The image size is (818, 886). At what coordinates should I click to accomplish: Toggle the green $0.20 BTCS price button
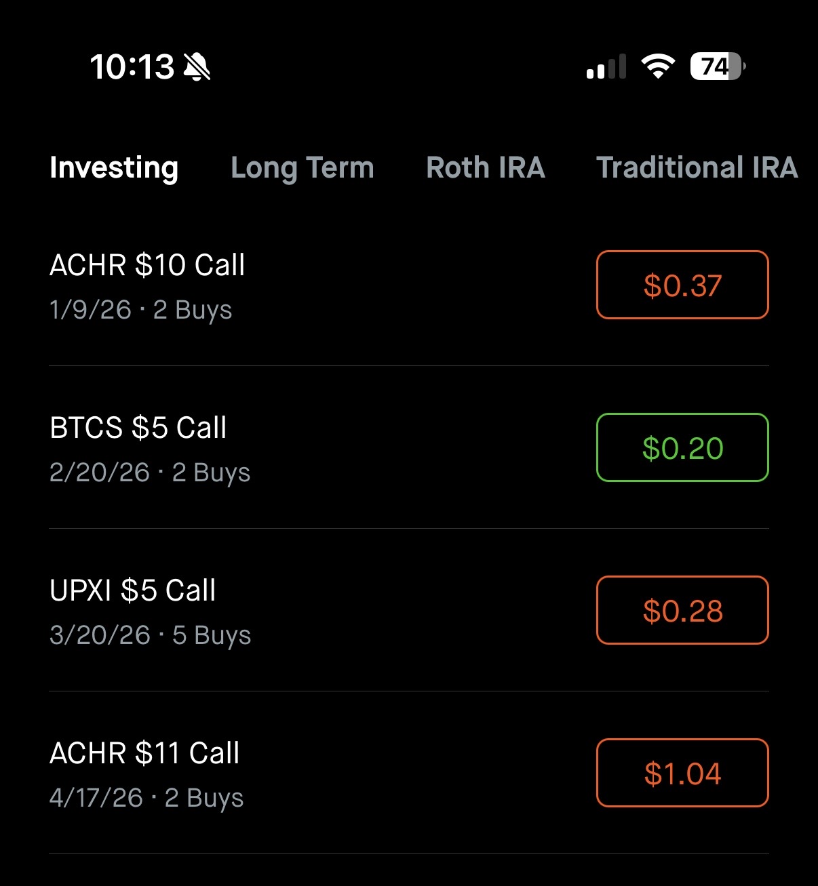pyautogui.click(x=682, y=447)
